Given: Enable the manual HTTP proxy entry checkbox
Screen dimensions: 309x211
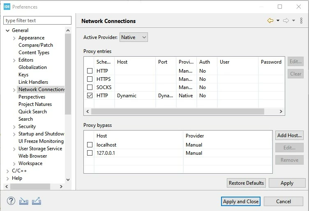Looking at the screenshot, I should 90,71.
